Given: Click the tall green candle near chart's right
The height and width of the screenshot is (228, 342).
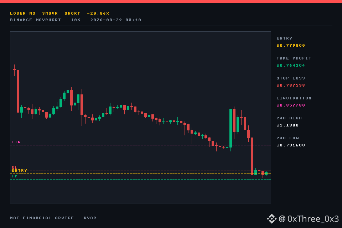Looking at the screenshot, I should [x=230, y=129].
